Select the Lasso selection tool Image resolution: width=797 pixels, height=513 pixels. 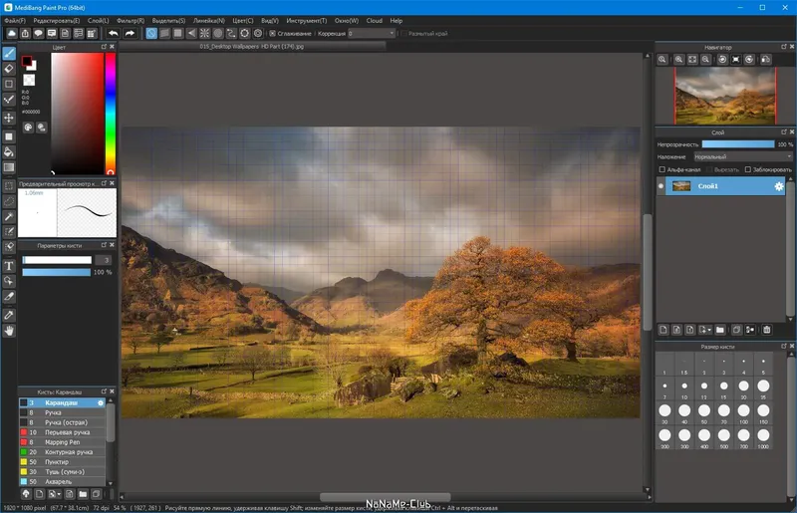tap(9, 201)
